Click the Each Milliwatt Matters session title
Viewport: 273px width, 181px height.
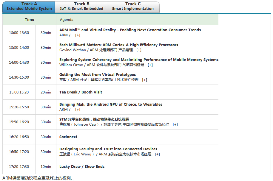118,45
